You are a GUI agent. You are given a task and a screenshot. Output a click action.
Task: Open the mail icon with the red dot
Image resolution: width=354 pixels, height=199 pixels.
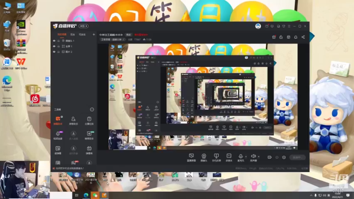click(267, 26)
